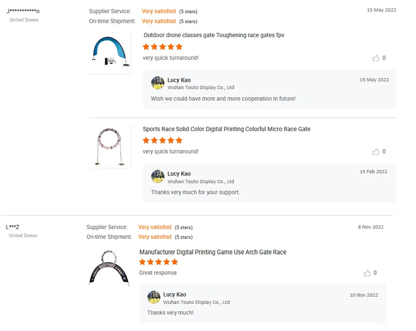Screen dimensions: 416x331
Task: Click Wuhan Touto Display in 10 Nov reply
Action: [197, 302]
